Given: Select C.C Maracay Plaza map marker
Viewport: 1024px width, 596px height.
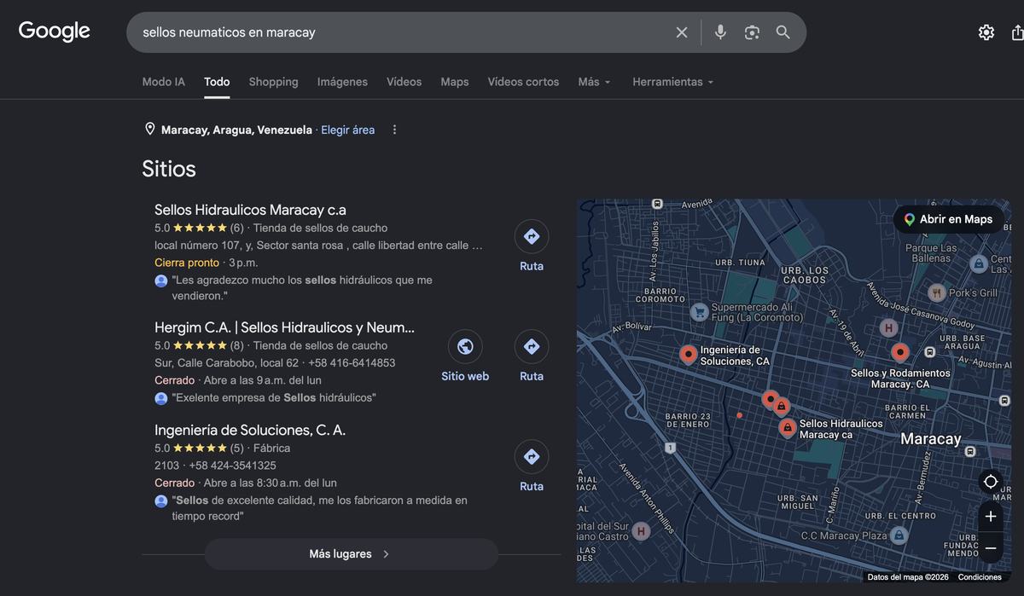Looking at the screenshot, I should 898,535.
